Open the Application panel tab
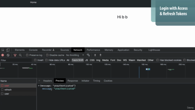The image size is (195, 110). pos(123,50)
